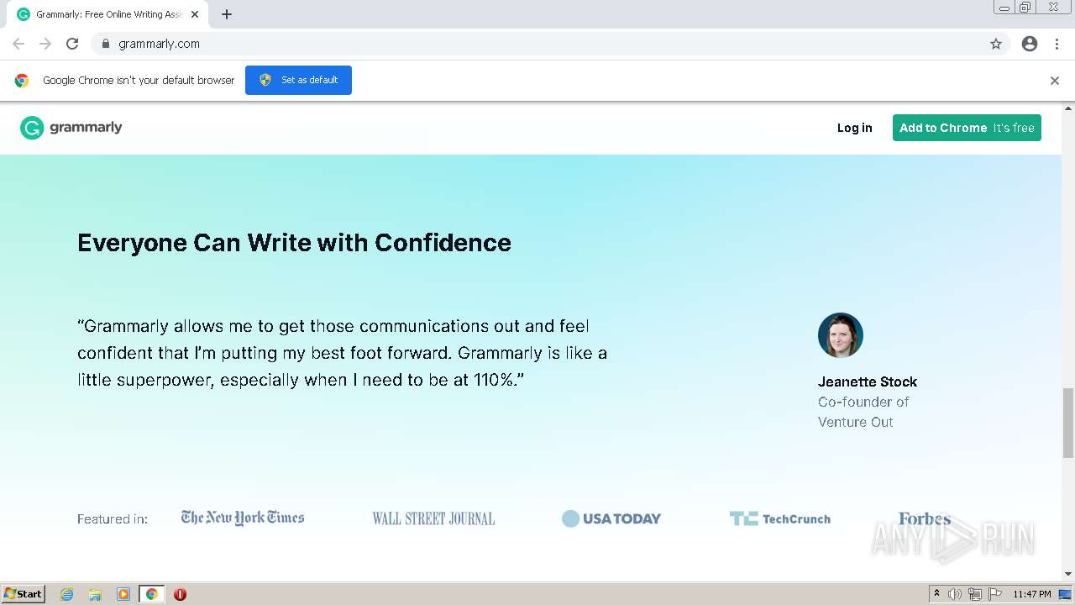
Task: Click the Grammarly logo in the header
Action: click(71, 128)
